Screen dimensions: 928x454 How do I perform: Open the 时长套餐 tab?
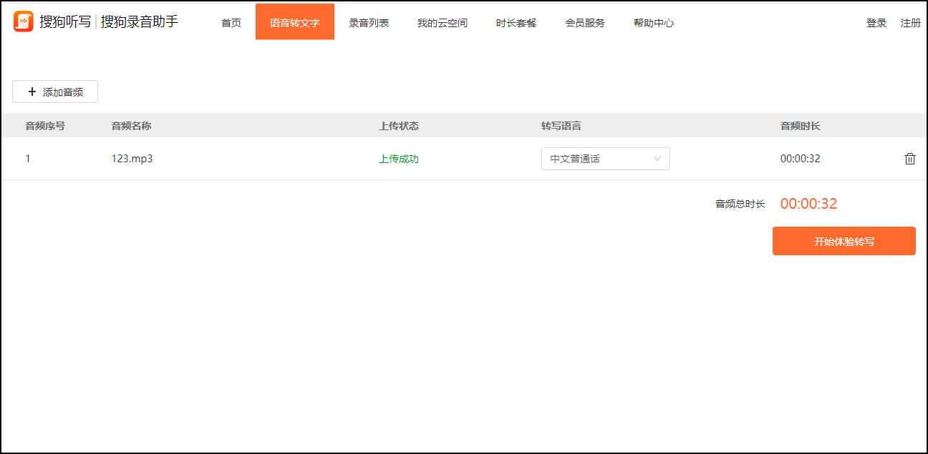click(x=516, y=23)
